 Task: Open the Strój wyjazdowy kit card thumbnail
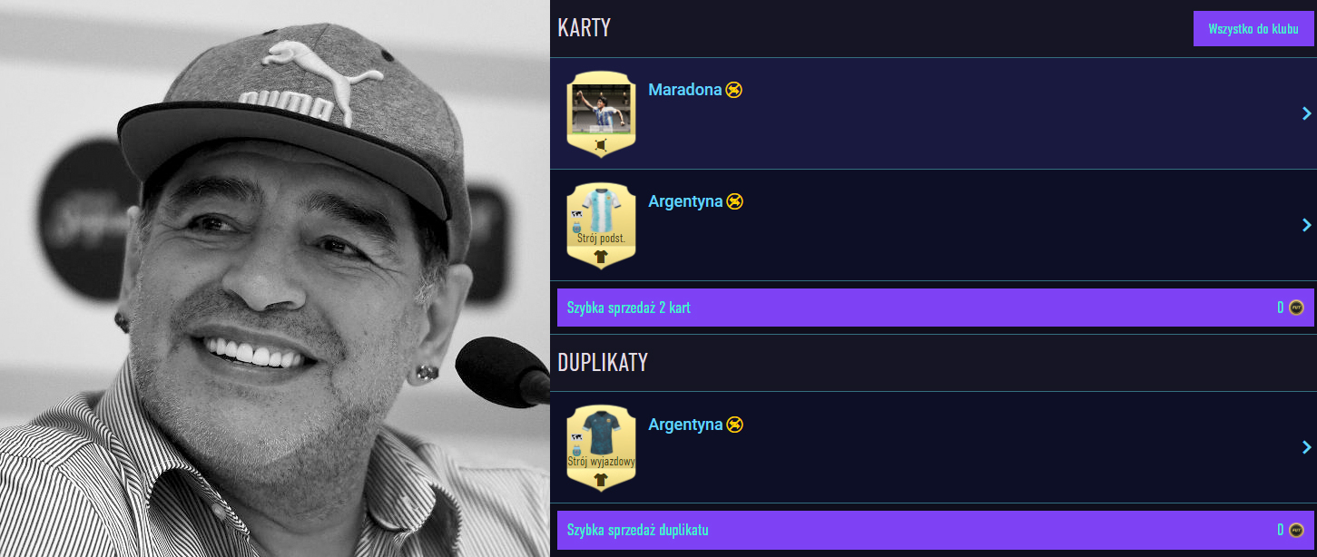[x=601, y=447]
